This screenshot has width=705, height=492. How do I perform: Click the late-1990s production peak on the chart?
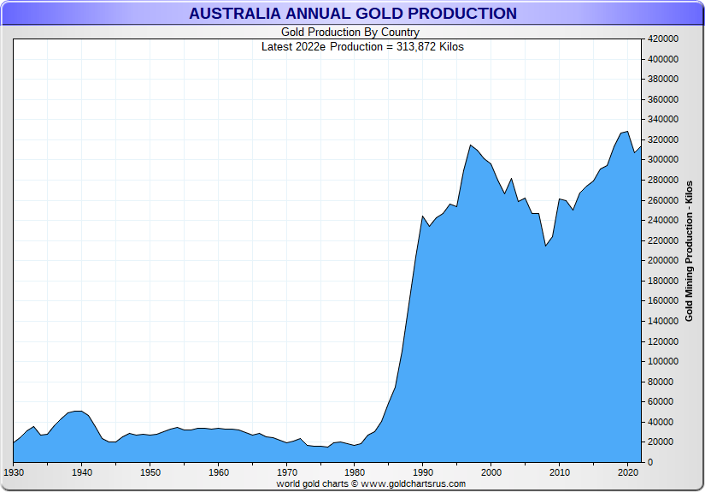pyautogui.click(x=470, y=145)
